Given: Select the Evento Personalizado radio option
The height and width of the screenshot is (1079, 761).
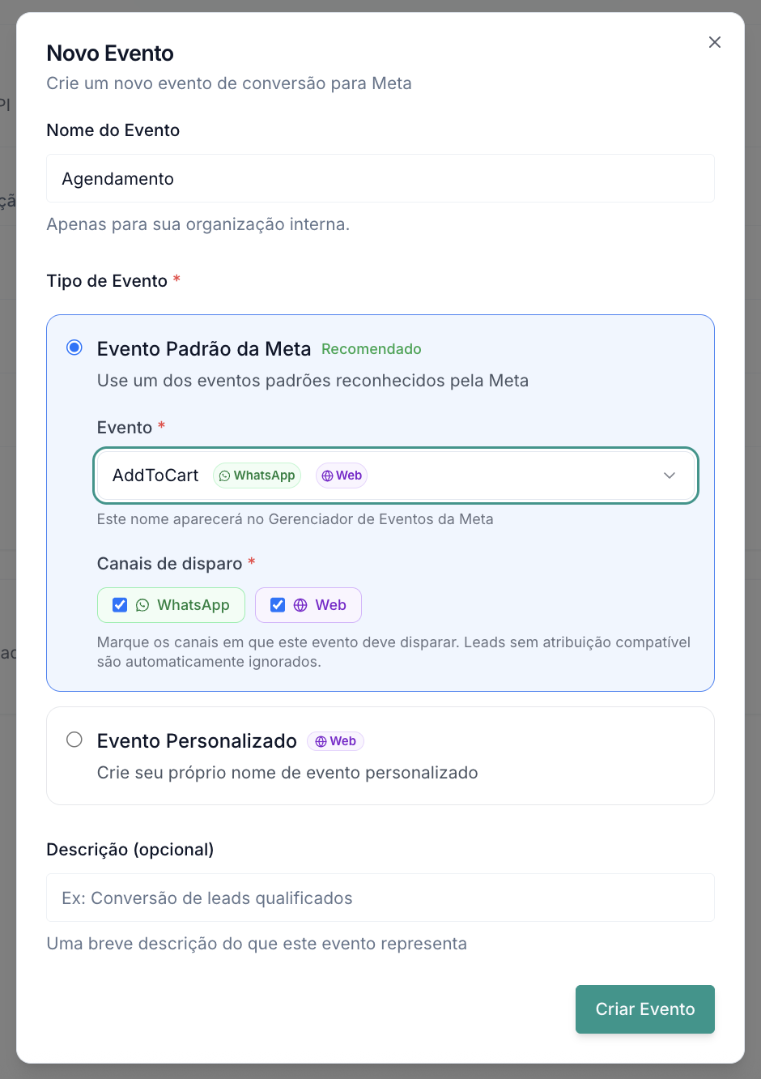Looking at the screenshot, I should [x=74, y=740].
